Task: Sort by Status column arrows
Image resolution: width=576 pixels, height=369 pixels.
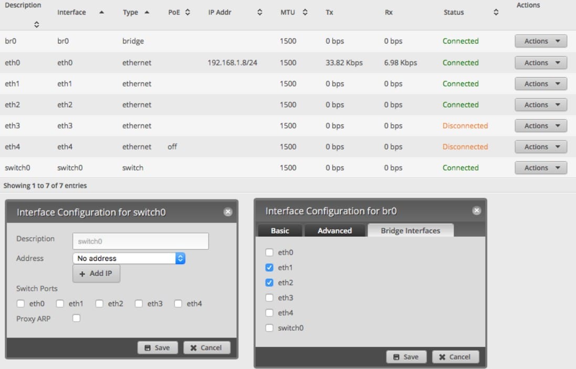Action: point(496,13)
